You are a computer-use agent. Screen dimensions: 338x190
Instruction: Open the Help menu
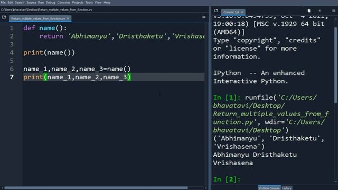point(107,2)
